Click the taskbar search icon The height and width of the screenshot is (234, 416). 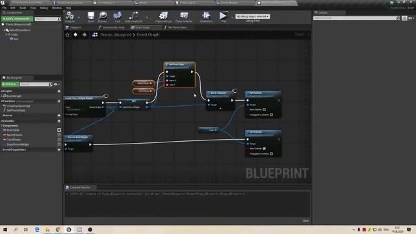16,229
